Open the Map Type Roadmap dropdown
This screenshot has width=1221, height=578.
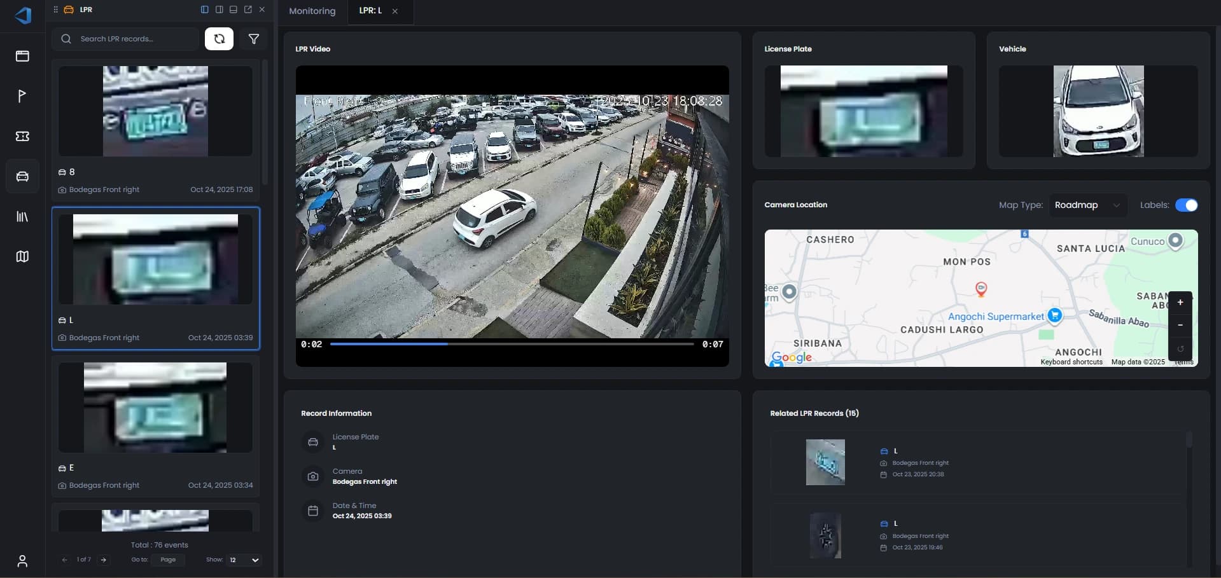point(1088,205)
